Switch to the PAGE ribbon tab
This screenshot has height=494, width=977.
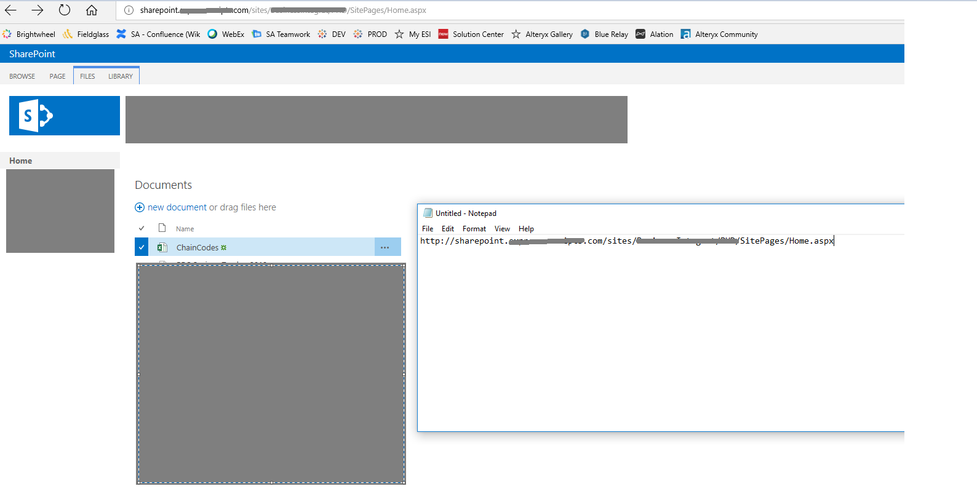pyautogui.click(x=58, y=76)
